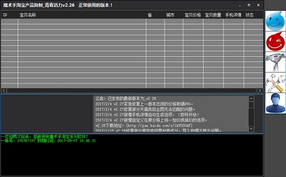The width and height of the screenshot is (286, 177).
Task: Select the 城市 column header
Action: [170, 15]
